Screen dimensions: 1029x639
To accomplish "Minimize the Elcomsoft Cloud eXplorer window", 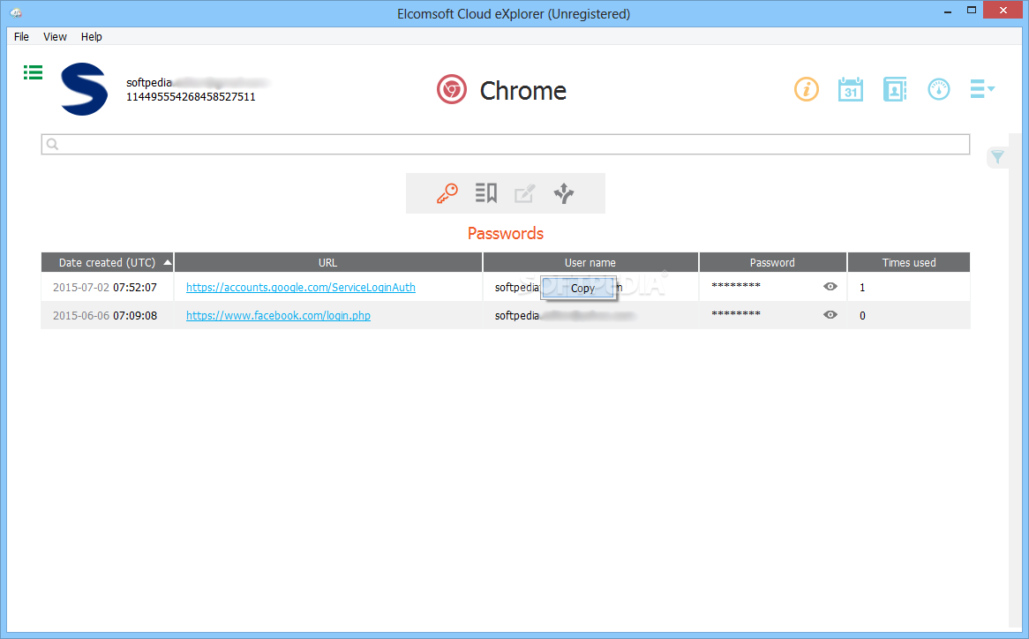I will coord(948,11).
